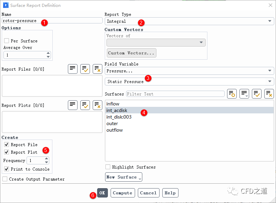Screen dimensions: 276x203
Task: Enable Create Output Parameter checkbox
Action: [5, 179]
